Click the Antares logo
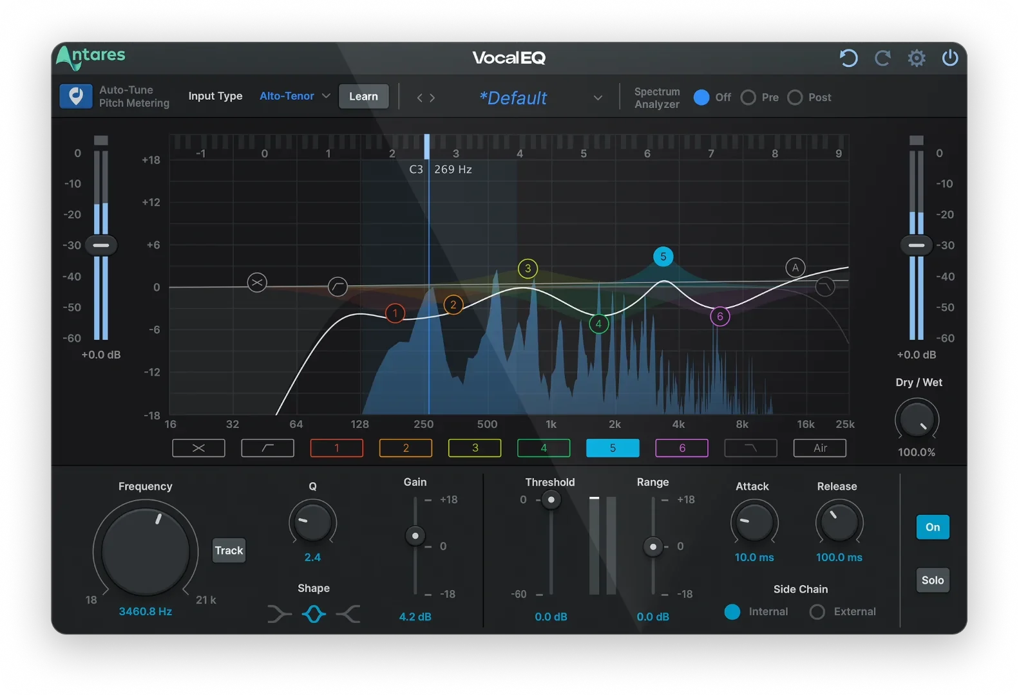Screen dimensions: 1019x695 pyautogui.click(x=91, y=57)
